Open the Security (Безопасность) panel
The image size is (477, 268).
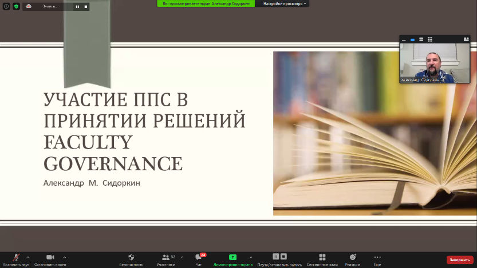(x=131, y=259)
